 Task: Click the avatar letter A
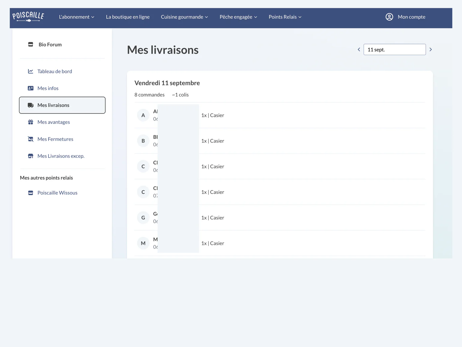(x=143, y=115)
